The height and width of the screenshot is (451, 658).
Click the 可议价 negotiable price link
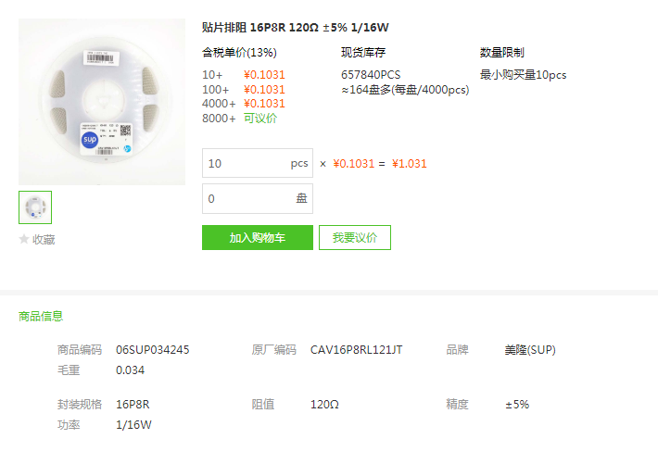pos(260,119)
